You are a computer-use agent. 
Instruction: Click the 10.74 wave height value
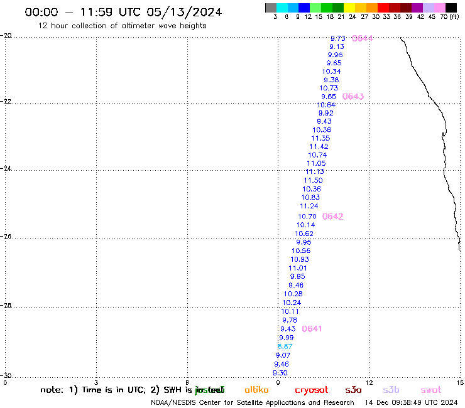tap(317, 155)
